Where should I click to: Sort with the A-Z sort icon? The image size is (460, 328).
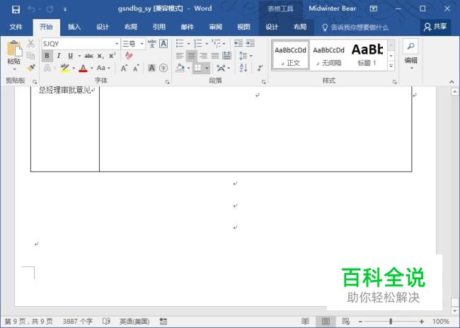(x=243, y=69)
